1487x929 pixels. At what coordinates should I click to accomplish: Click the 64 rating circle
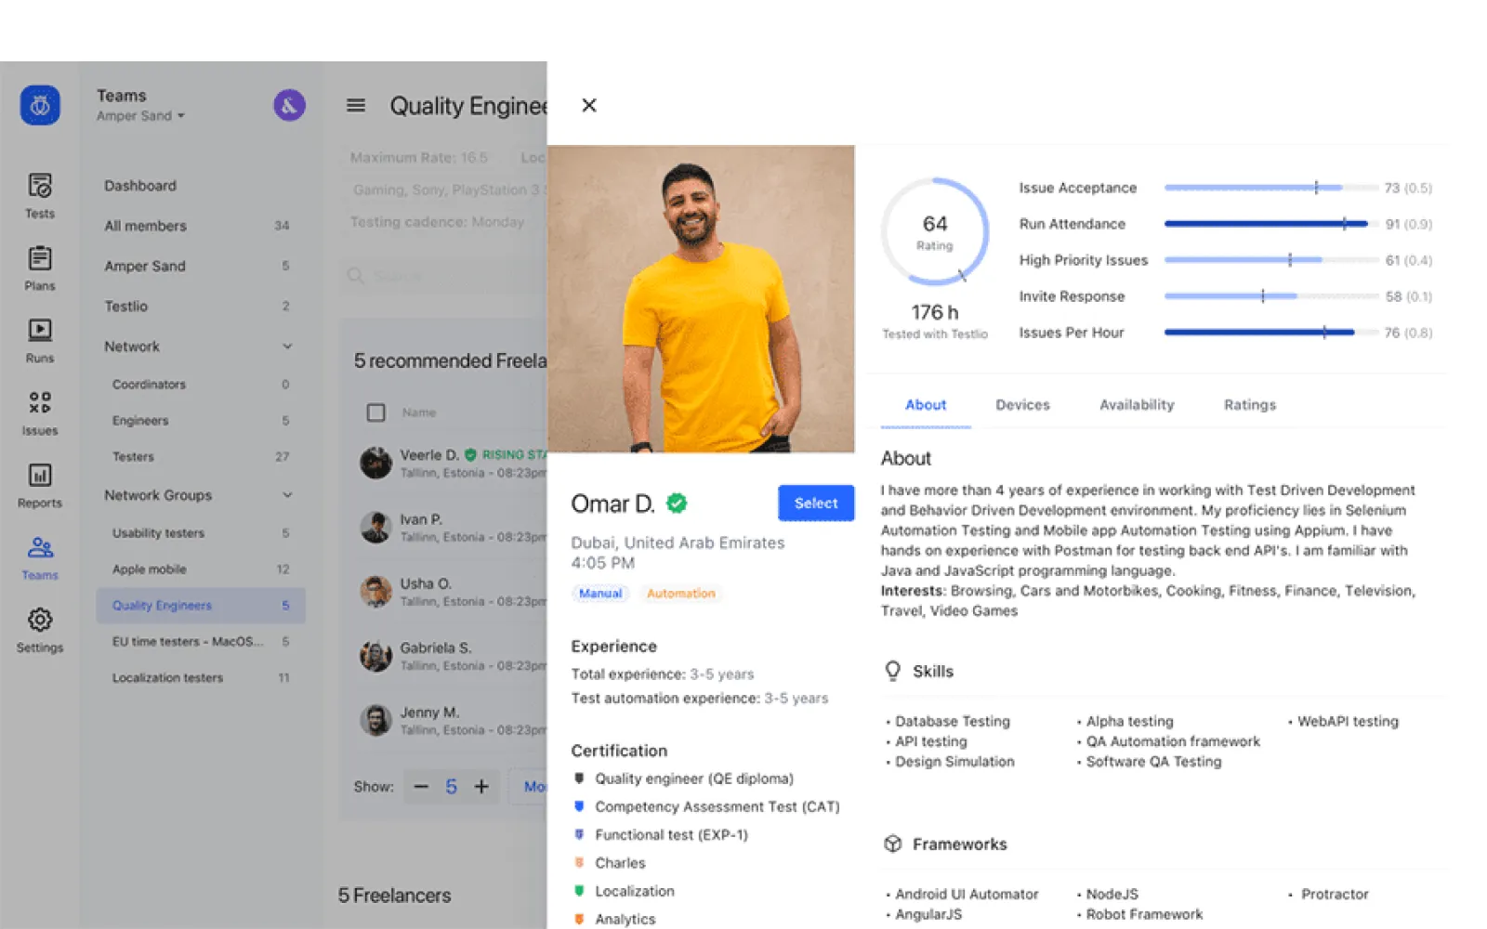click(x=935, y=231)
